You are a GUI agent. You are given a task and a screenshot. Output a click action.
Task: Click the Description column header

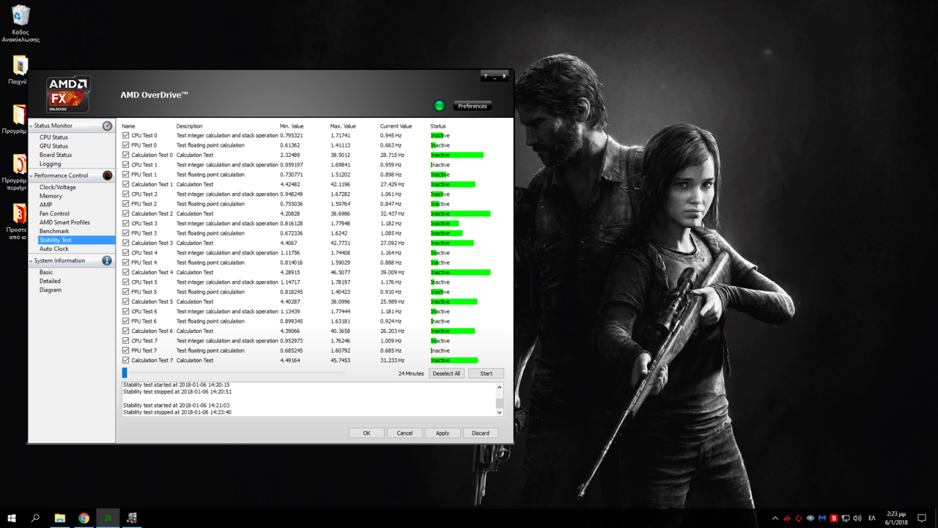point(189,126)
